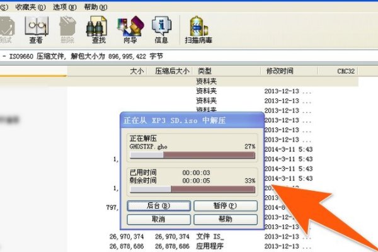Click the 查看 (View) toolbar icon
The image size is (378, 252).
36,30
